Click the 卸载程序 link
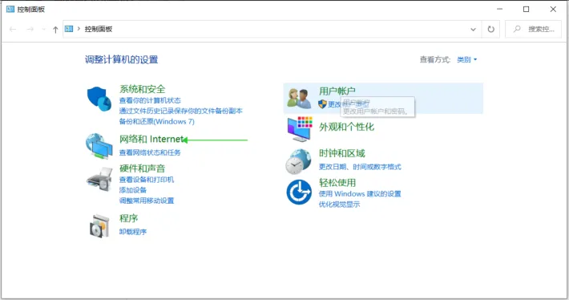Image resolution: width=569 pixels, height=300 pixels. click(133, 232)
